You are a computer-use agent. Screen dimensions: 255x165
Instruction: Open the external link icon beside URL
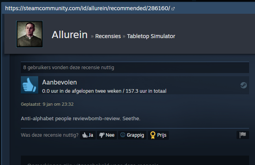tap(173, 9)
